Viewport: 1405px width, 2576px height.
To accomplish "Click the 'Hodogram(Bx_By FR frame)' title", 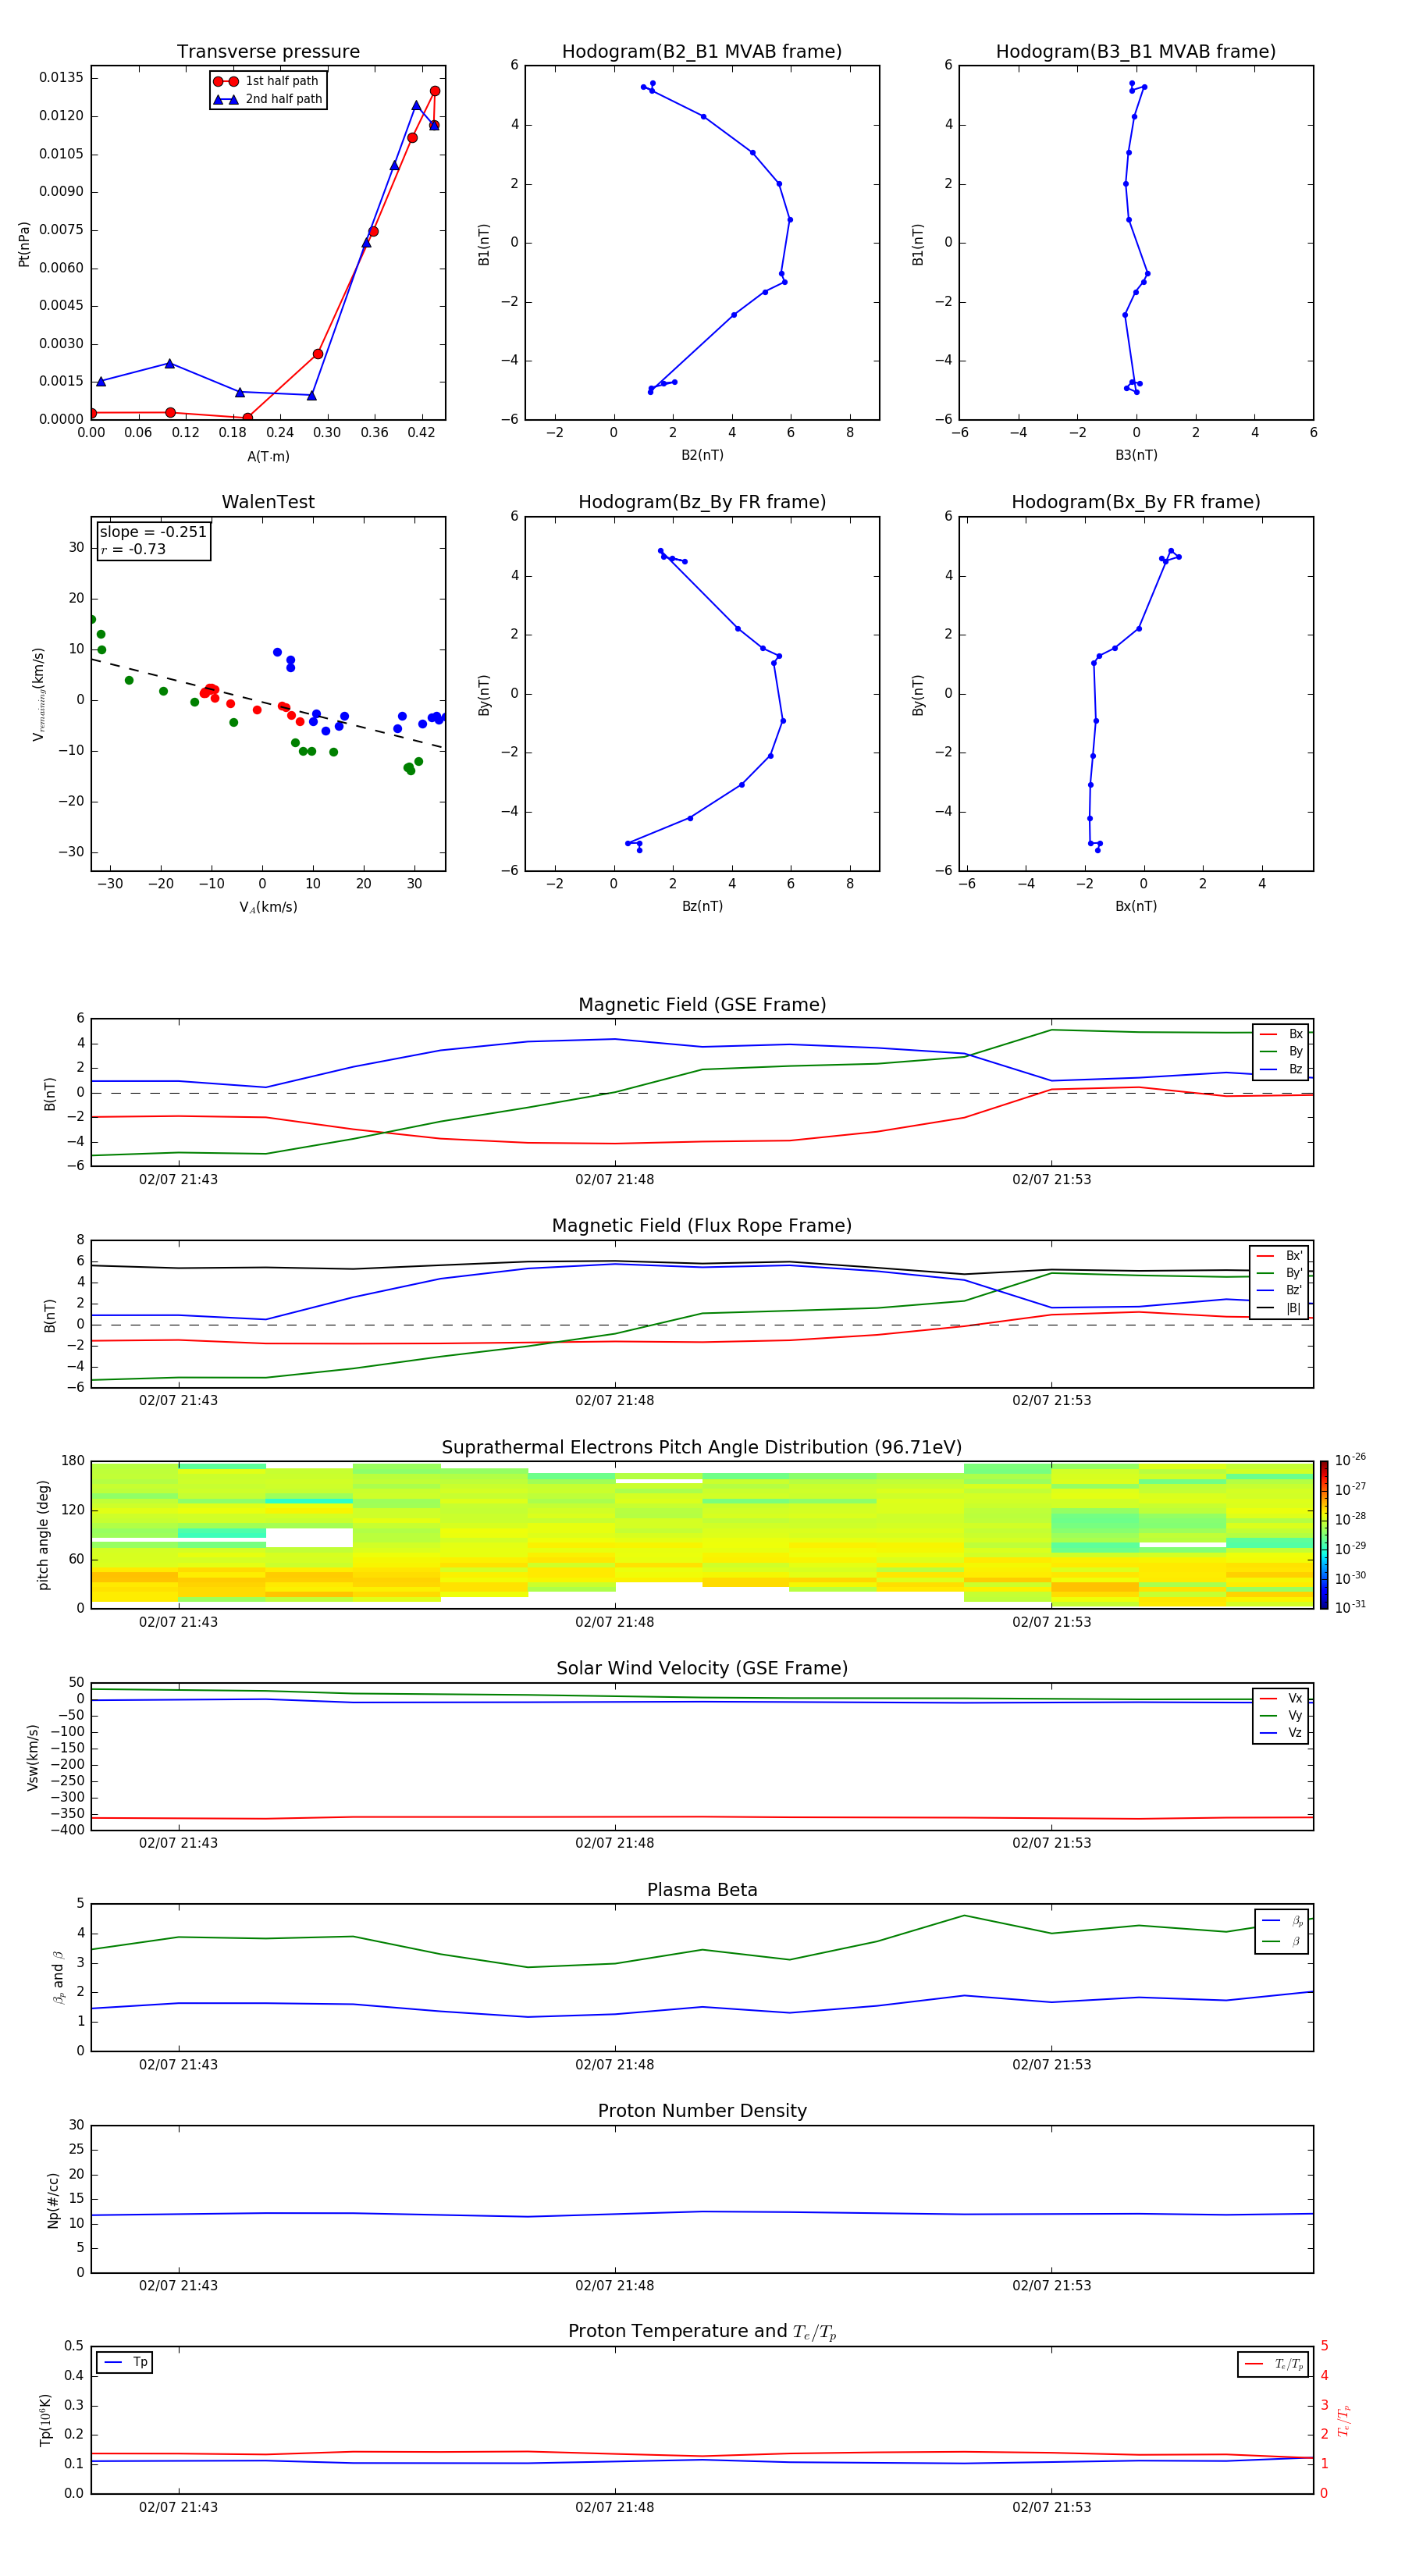I will pos(1136,502).
